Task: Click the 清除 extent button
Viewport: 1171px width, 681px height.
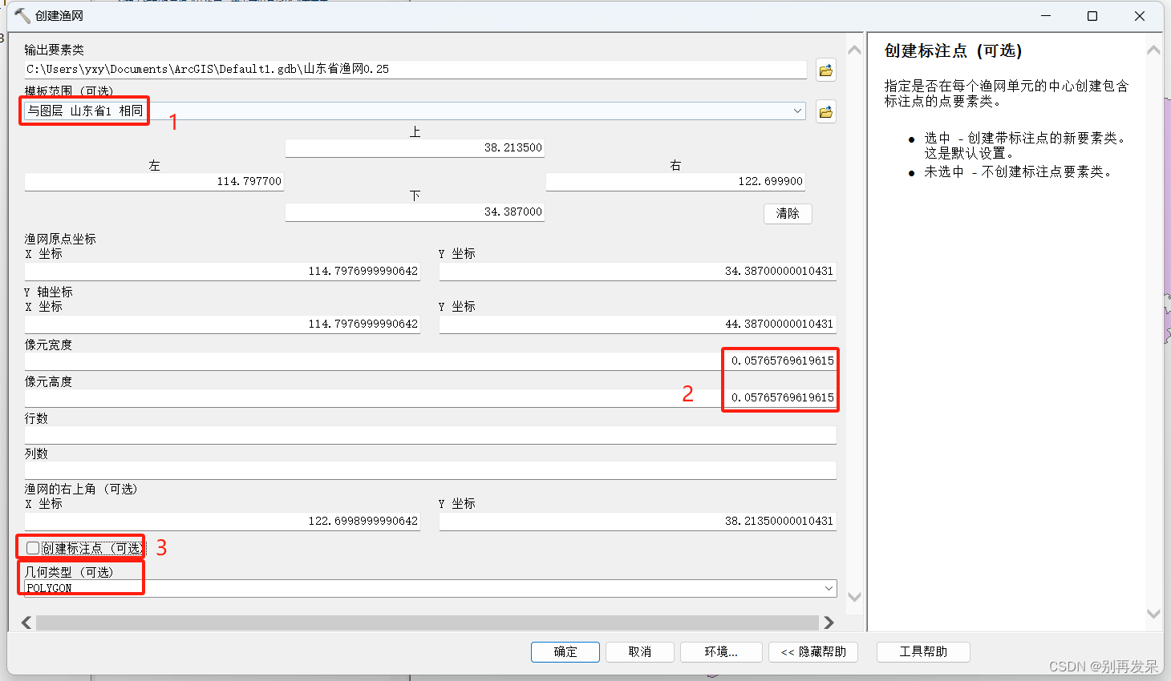Action: 788,213
